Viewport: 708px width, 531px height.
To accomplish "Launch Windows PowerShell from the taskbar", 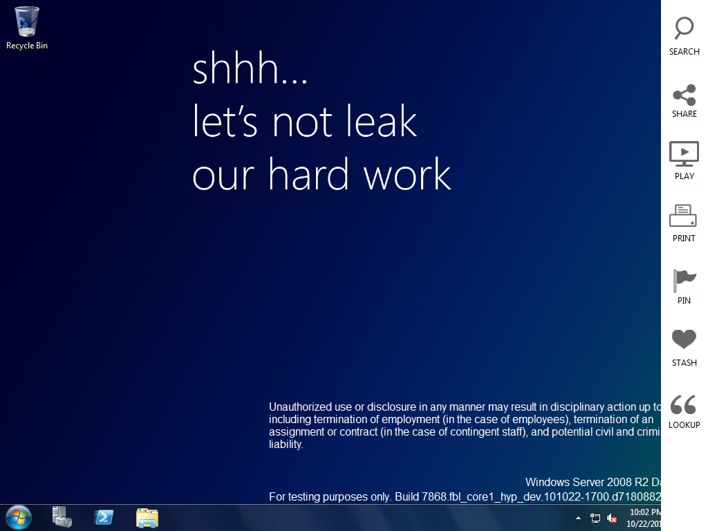I will (104, 517).
